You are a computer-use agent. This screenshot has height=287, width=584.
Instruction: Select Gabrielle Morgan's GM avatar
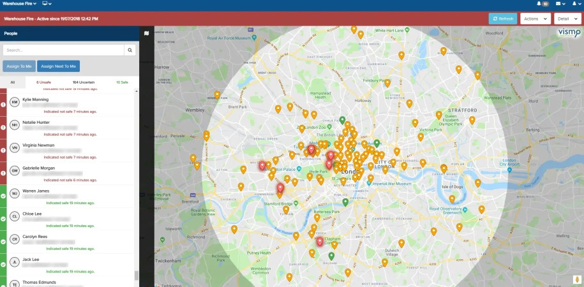[x=15, y=171]
